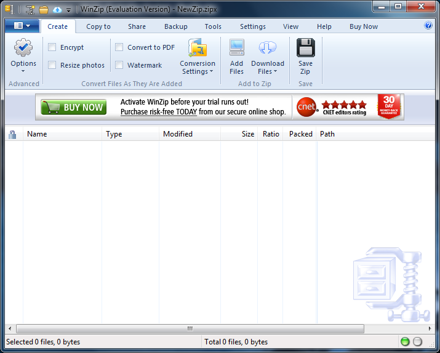Click the 30 day money-back guarantee badge
Image resolution: width=440 pixels, height=353 pixels.
tap(389, 106)
